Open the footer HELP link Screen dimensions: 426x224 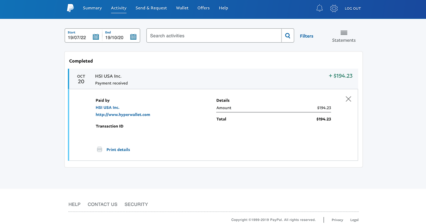click(x=75, y=204)
